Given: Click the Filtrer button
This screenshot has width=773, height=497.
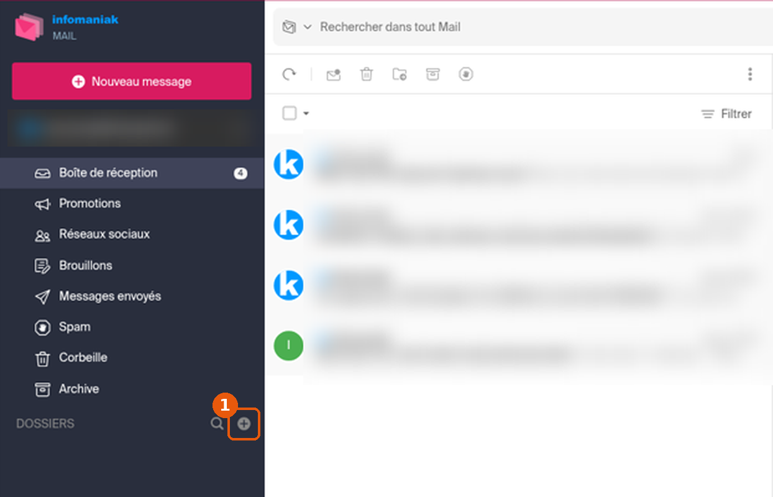Looking at the screenshot, I should (x=726, y=114).
